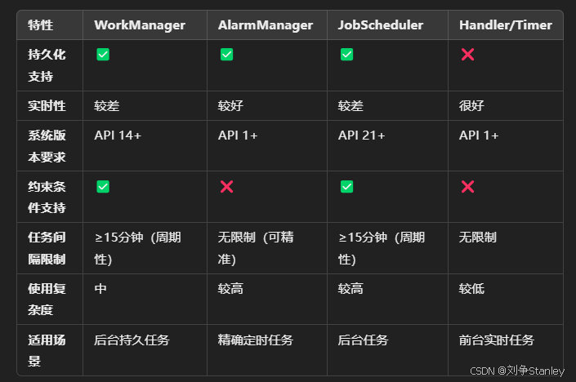This screenshot has height=382, width=576.
Task: Click red cross for Handler/Timer 约束条件支持
Action: click(467, 186)
